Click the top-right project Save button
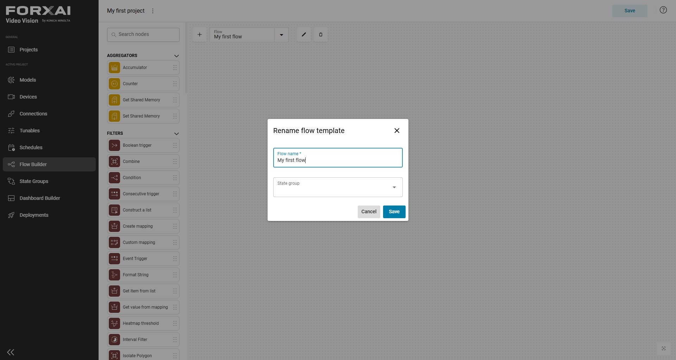 coord(630,11)
